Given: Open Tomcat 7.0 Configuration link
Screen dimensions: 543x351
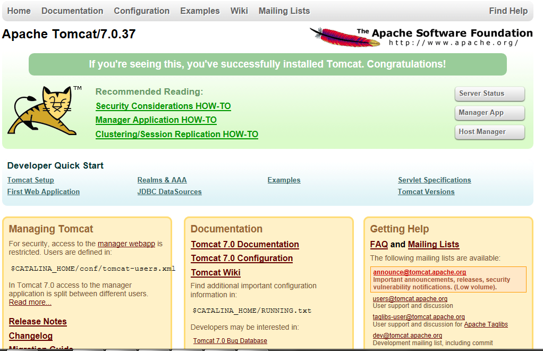Looking at the screenshot, I should pos(242,258).
